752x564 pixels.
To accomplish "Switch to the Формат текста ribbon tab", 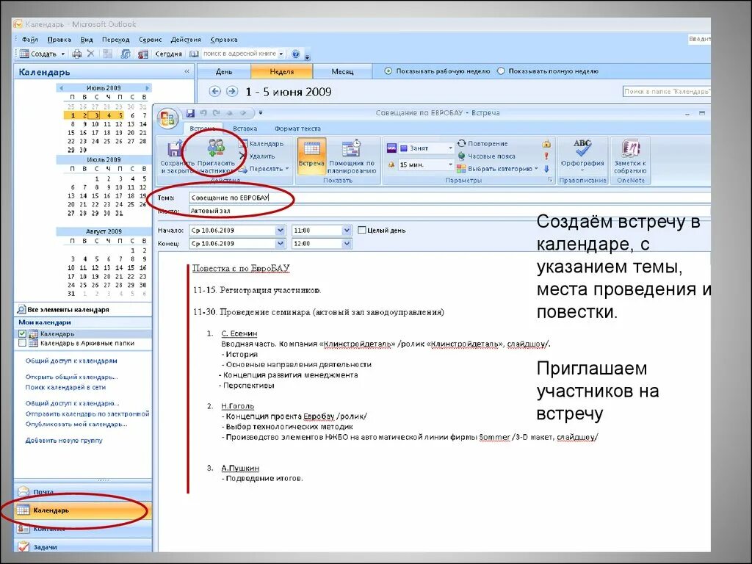I will pyautogui.click(x=297, y=129).
